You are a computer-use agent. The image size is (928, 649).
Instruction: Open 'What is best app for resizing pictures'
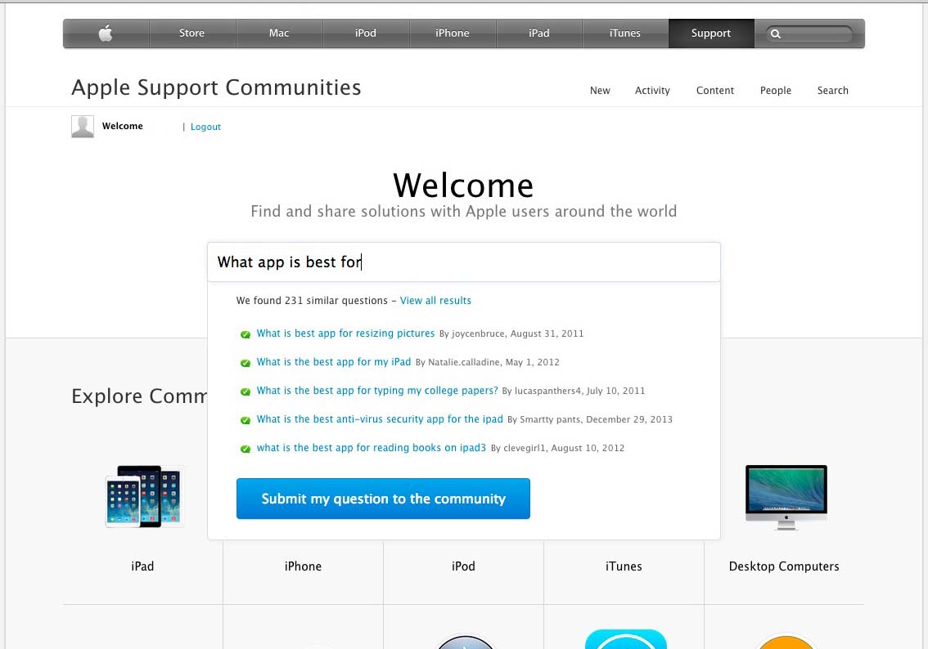coord(345,333)
